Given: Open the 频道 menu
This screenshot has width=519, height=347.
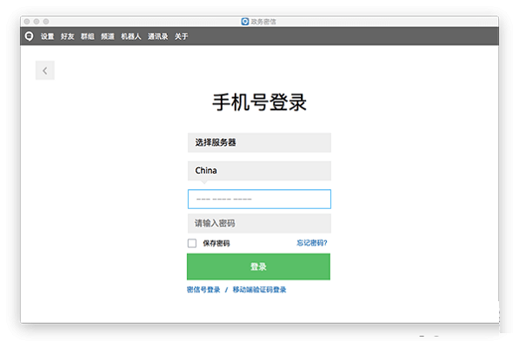Looking at the screenshot, I should (x=108, y=36).
